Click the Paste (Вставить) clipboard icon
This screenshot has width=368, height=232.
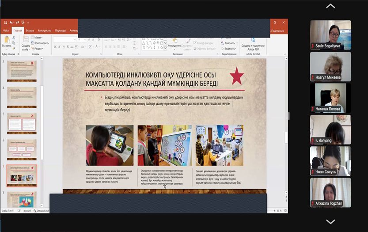[x=6, y=41]
